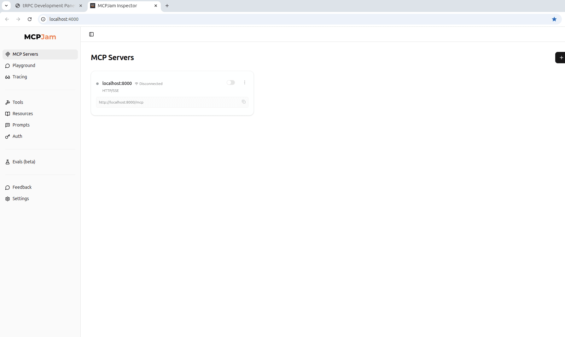
Task: Select the MCPJam Inspector browser tab
Action: (124, 6)
